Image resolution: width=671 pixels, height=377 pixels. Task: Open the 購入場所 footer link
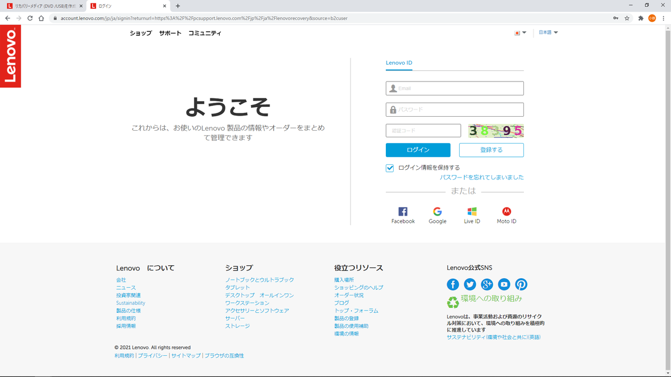pos(344,280)
